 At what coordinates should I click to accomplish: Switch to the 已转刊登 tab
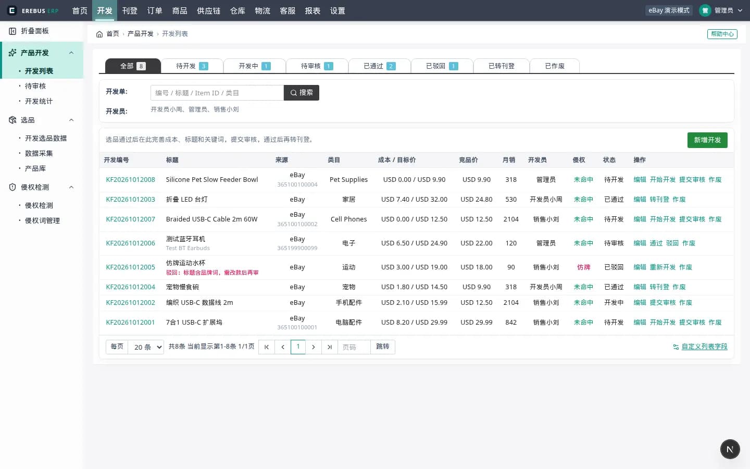click(x=502, y=66)
